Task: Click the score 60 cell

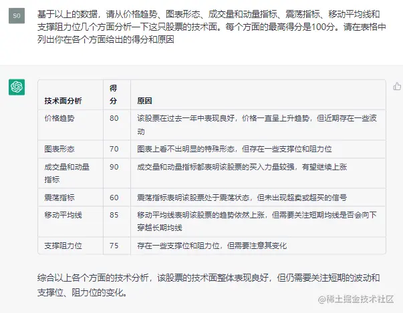Action: click(x=114, y=198)
